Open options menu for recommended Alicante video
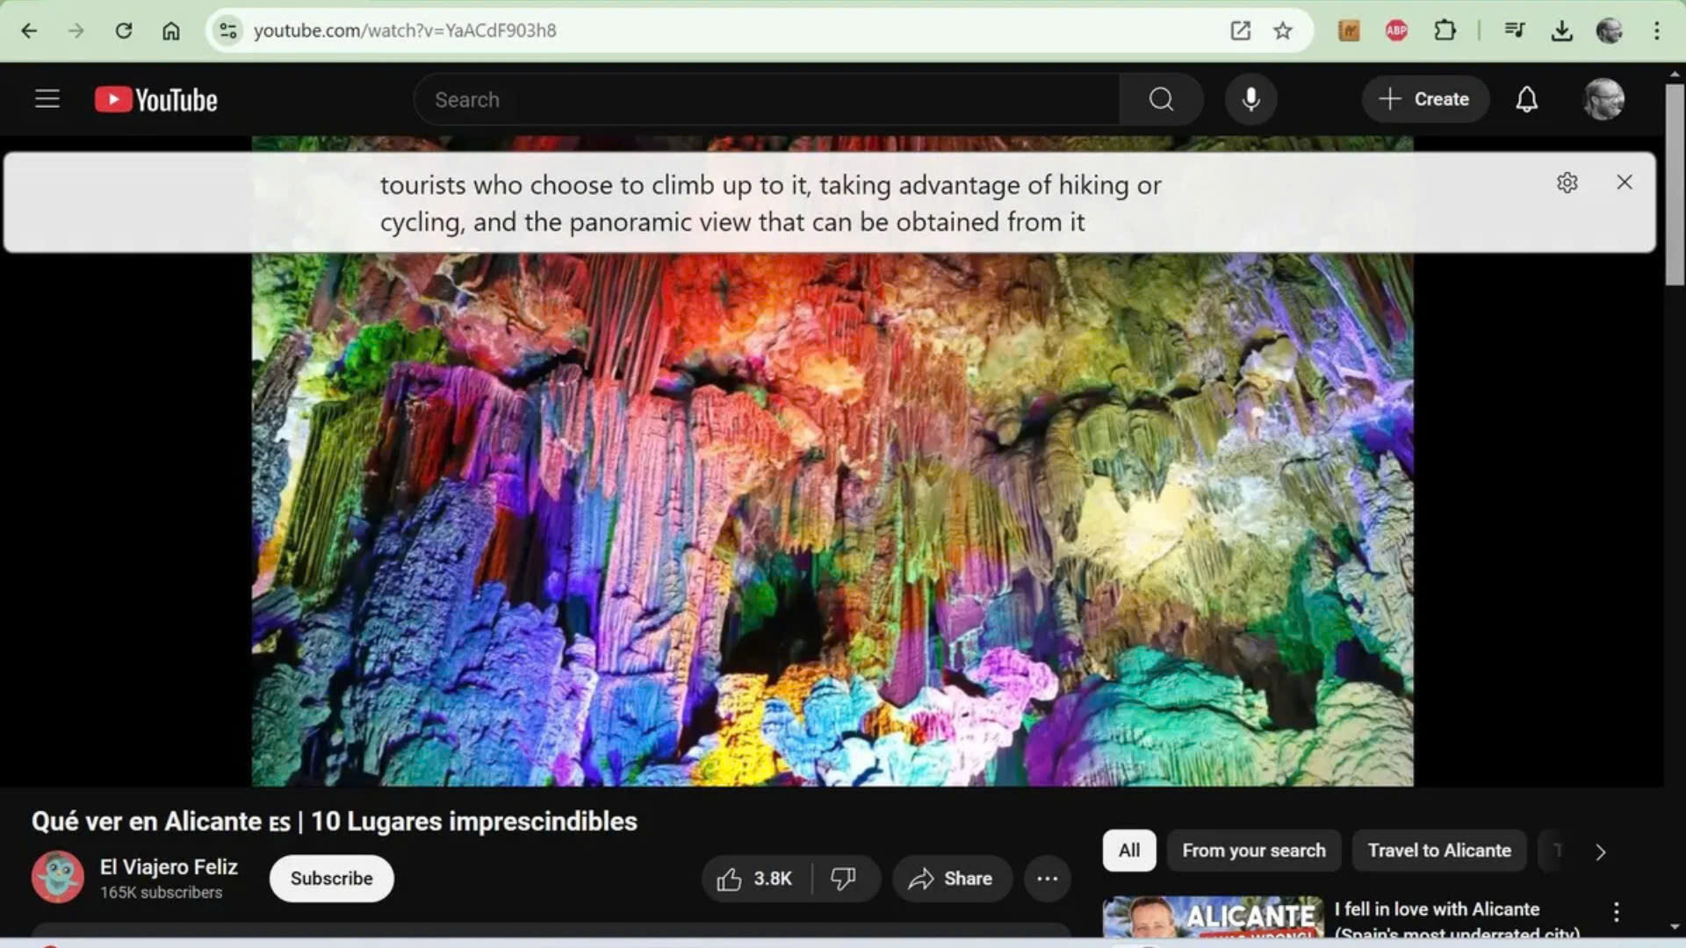Screen dimensions: 1686x948 [x=1616, y=912]
